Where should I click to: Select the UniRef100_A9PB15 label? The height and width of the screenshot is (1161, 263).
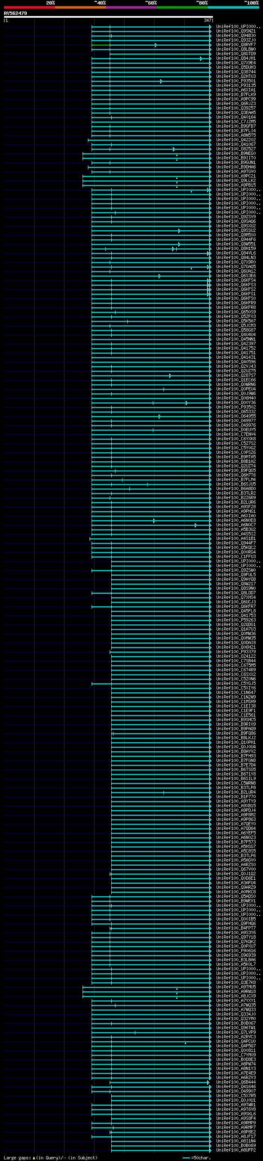(x=236, y=185)
